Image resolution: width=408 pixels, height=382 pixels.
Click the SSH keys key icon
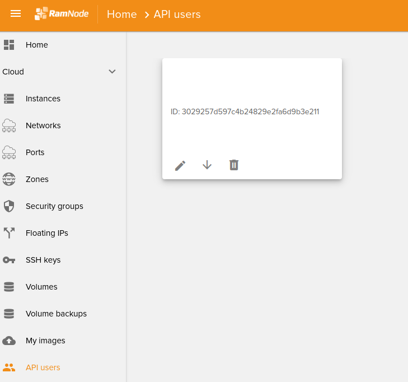[9, 260]
